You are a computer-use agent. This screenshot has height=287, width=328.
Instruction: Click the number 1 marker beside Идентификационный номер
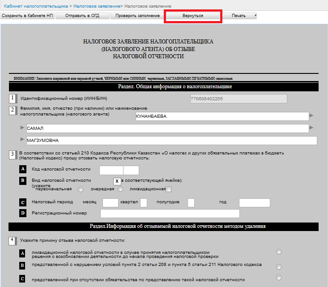pyautogui.click(x=13, y=98)
